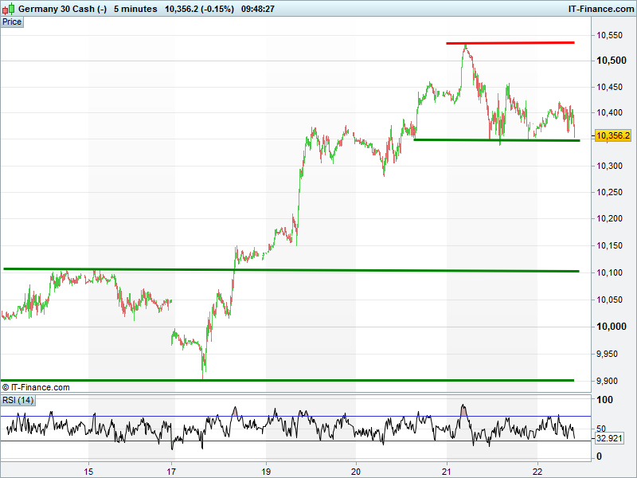The height and width of the screenshot is (478, 637).
Task: Click the 10,000 price axis label
Action: pos(611,327)
